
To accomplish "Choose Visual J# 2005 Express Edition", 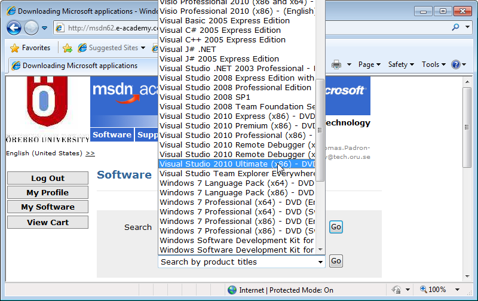I will click(237, 59).
